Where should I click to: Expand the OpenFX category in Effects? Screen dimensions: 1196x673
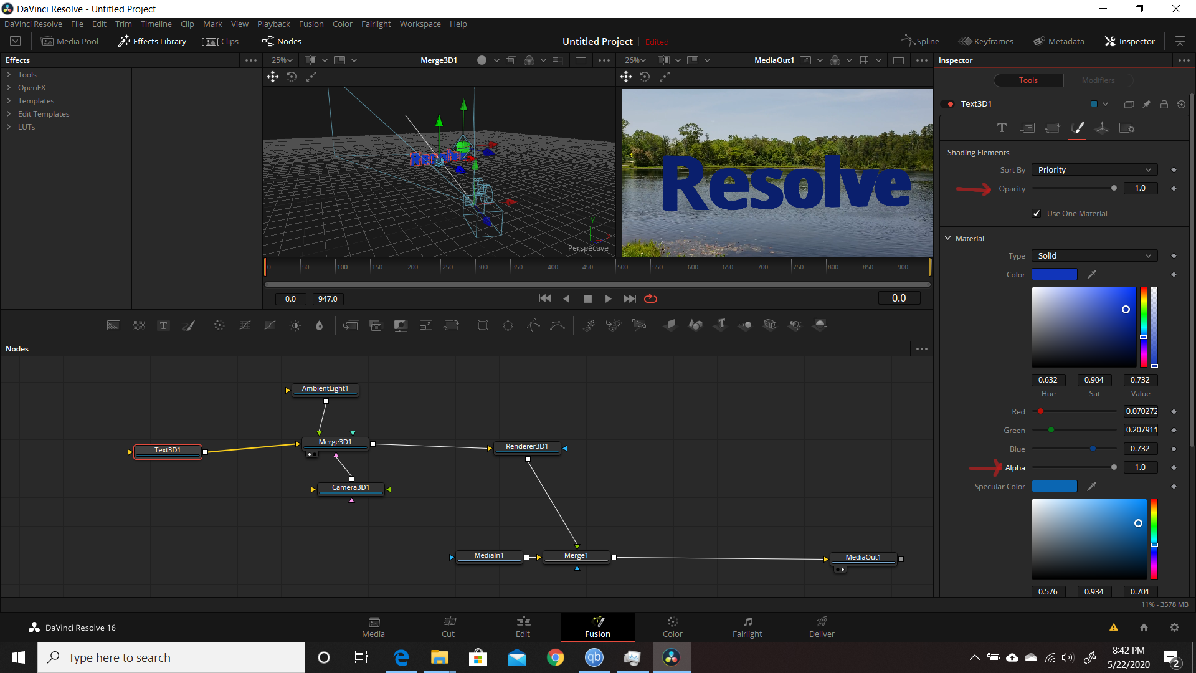point(9,88)
